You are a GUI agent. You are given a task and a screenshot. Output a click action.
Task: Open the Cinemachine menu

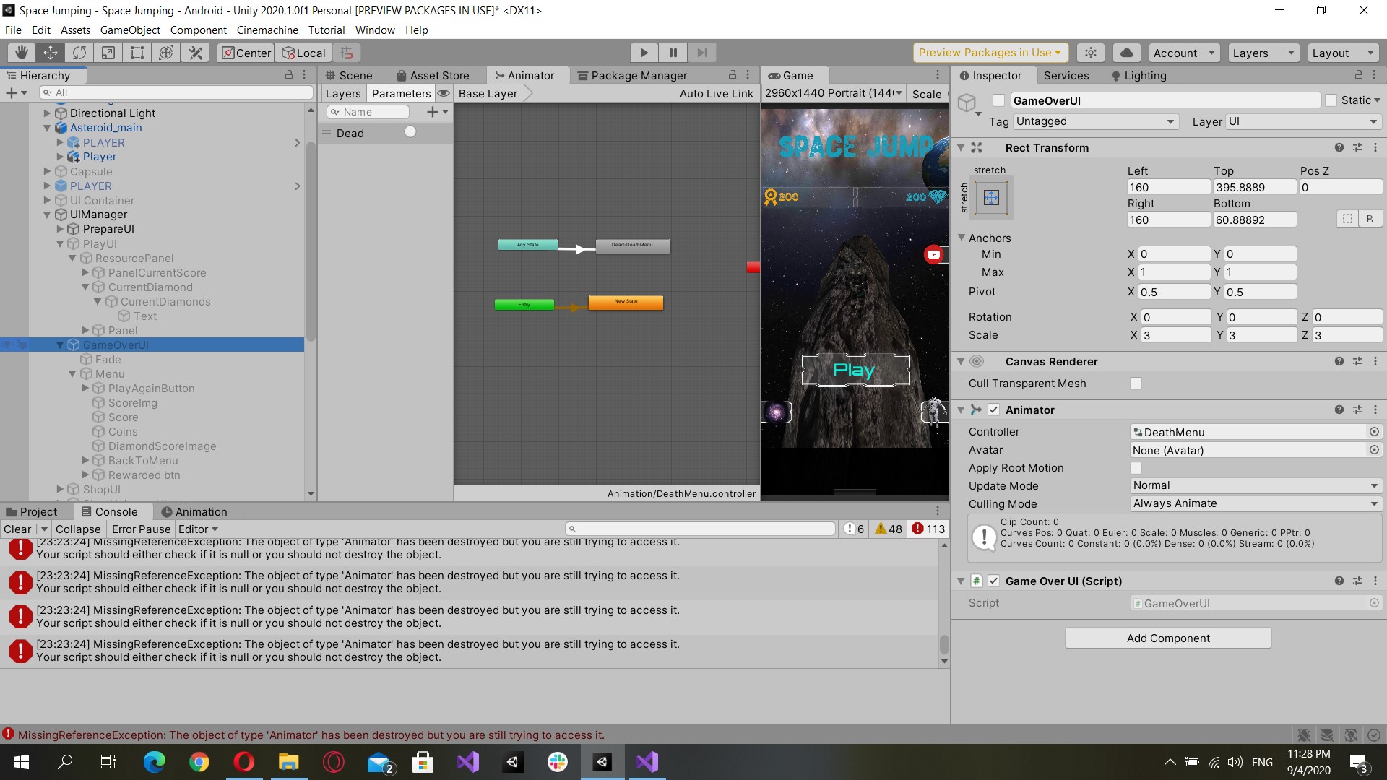coord(267,30)
